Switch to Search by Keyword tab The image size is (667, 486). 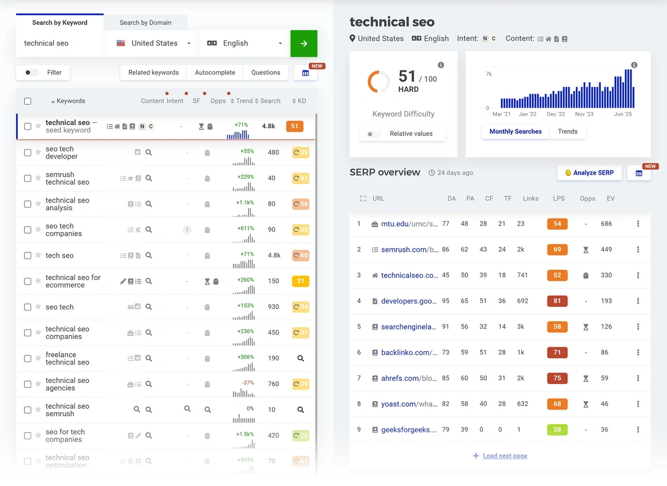(59, 23)
